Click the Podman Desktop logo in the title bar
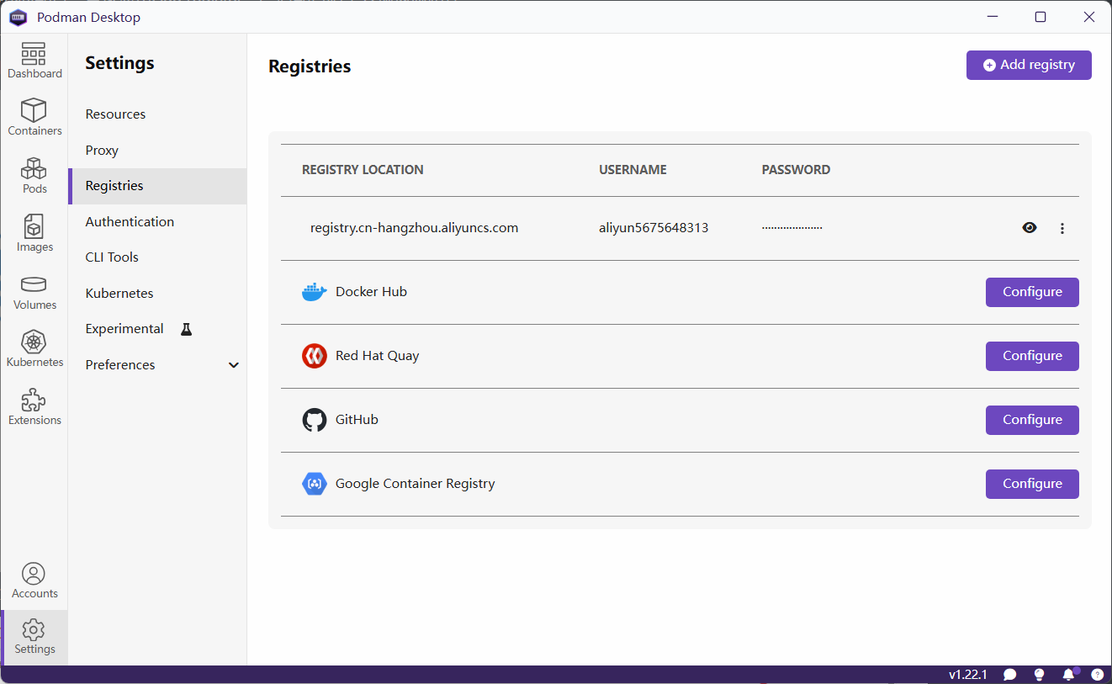 click(x=19, y=17)
